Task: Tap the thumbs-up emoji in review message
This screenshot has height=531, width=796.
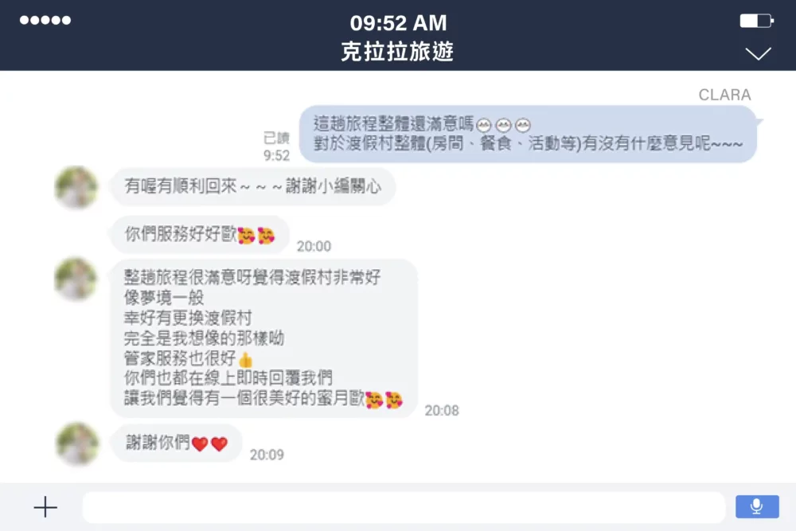Action: [246, 360]
